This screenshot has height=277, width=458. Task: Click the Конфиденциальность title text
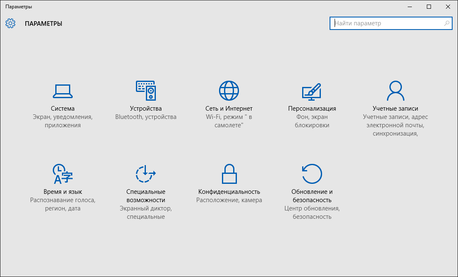pyautogui.click(x=229, y=192)
